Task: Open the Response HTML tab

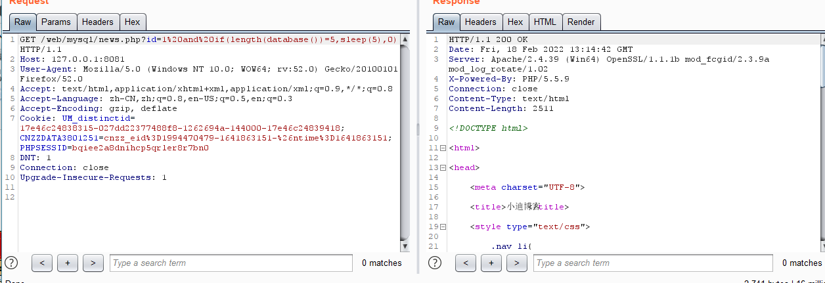Action: [x=545, y=22]
